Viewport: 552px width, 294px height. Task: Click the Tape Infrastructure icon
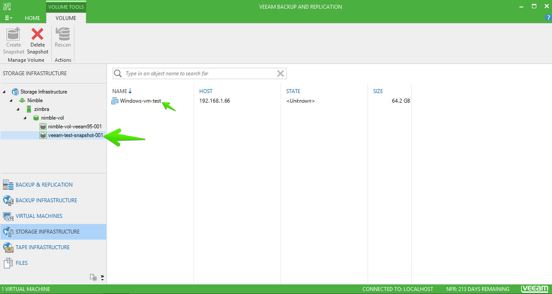(x=8, y=247)
